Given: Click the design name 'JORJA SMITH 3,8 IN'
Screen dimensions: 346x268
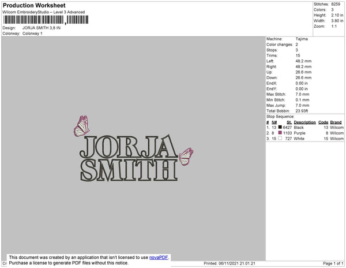Looking at the screenshot, I should (42, 28).
